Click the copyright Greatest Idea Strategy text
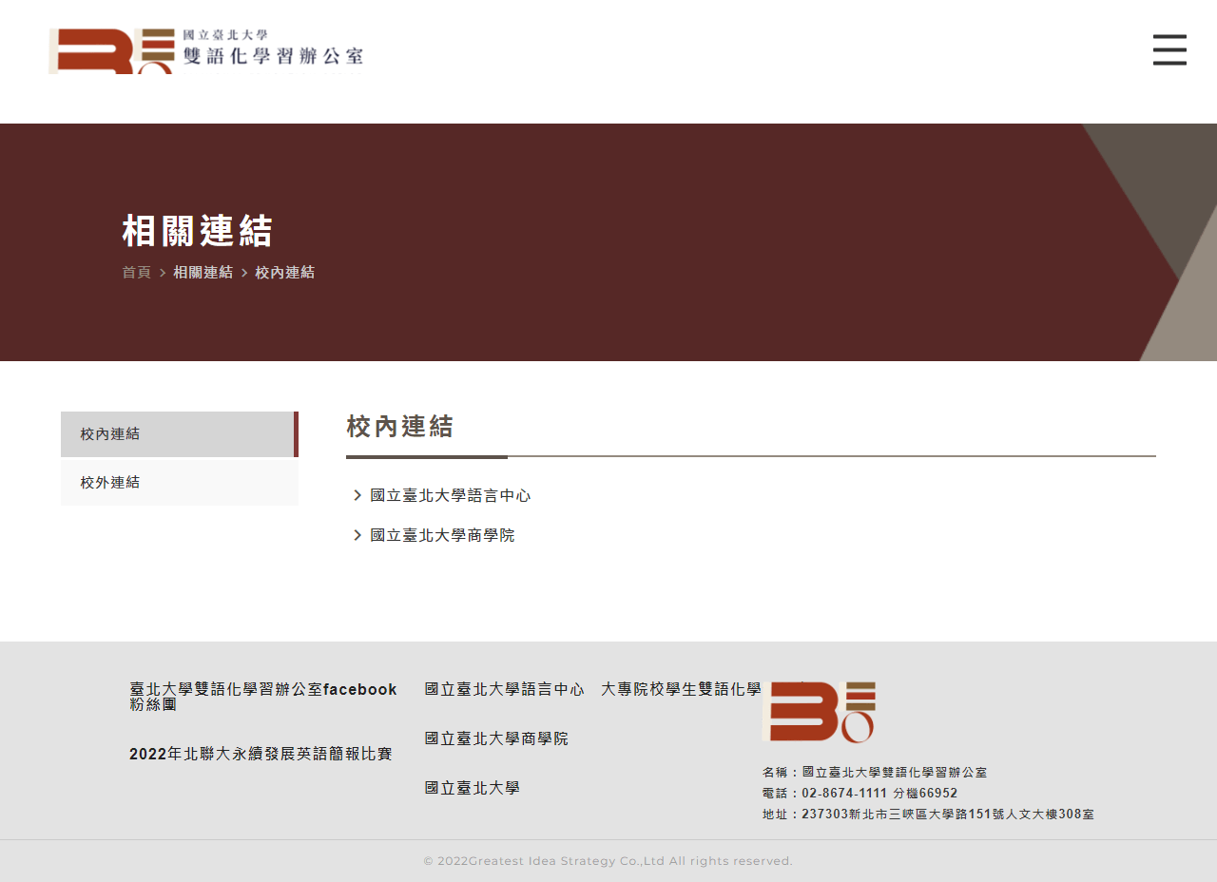This screenshot has height=882, width=1217. click(x=608, y=861)
